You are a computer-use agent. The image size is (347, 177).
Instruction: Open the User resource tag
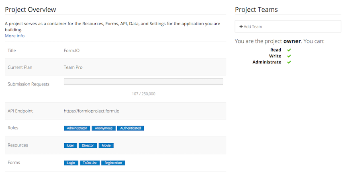tap(70, 146)
